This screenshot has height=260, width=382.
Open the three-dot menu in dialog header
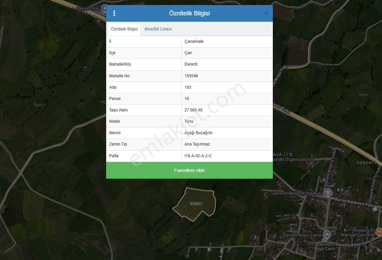click(114, 13)
